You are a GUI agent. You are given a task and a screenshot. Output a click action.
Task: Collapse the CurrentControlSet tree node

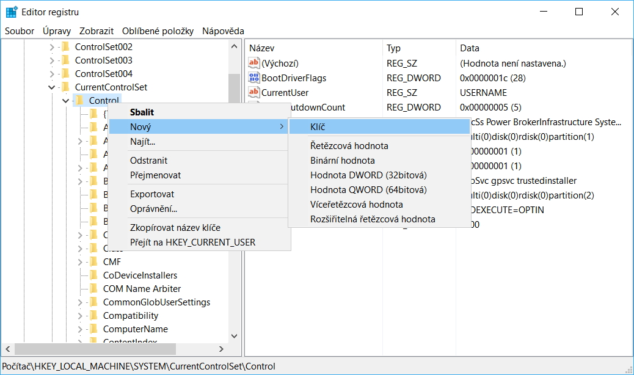(52, 87)
